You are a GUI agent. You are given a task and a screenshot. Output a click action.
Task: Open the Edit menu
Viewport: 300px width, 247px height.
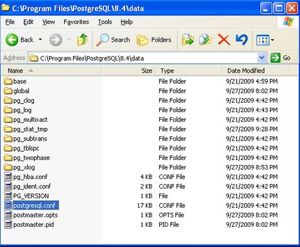(x=28, y=22)
